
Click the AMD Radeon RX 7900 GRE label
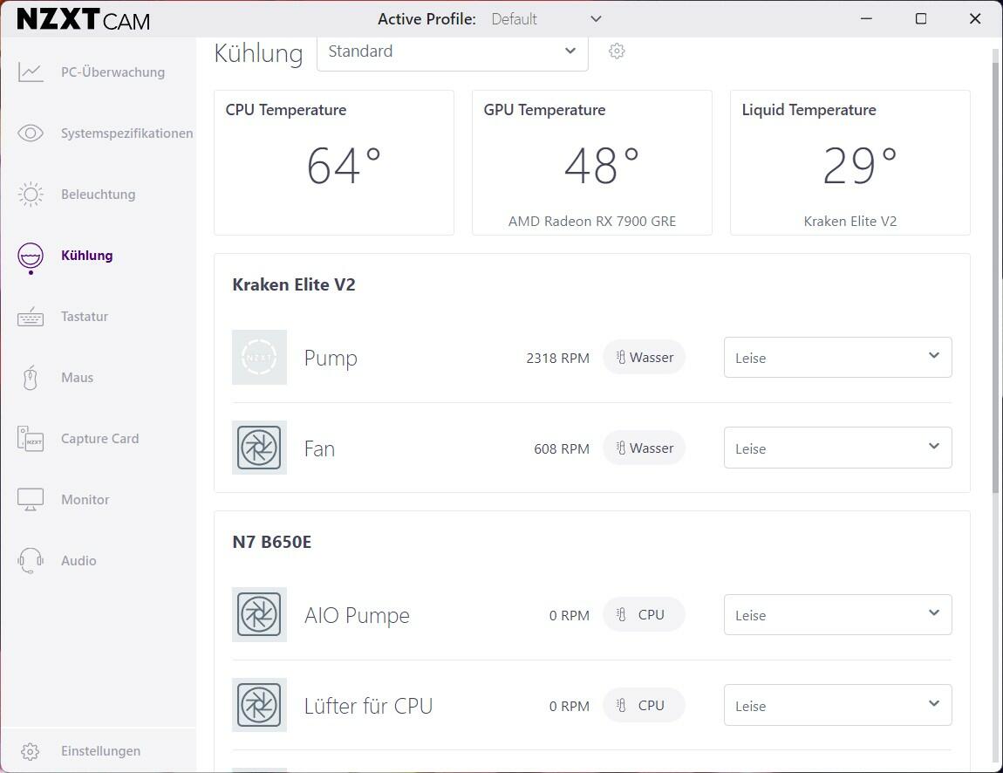coord(591,222)
